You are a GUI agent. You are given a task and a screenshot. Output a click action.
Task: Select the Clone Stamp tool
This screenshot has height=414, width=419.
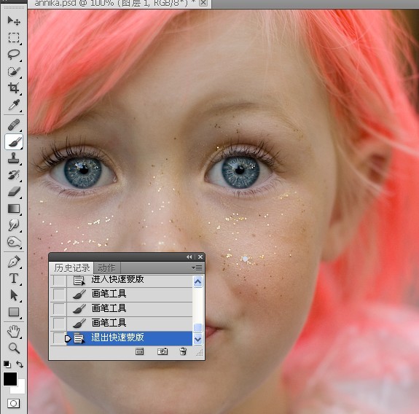click(14, 158)
